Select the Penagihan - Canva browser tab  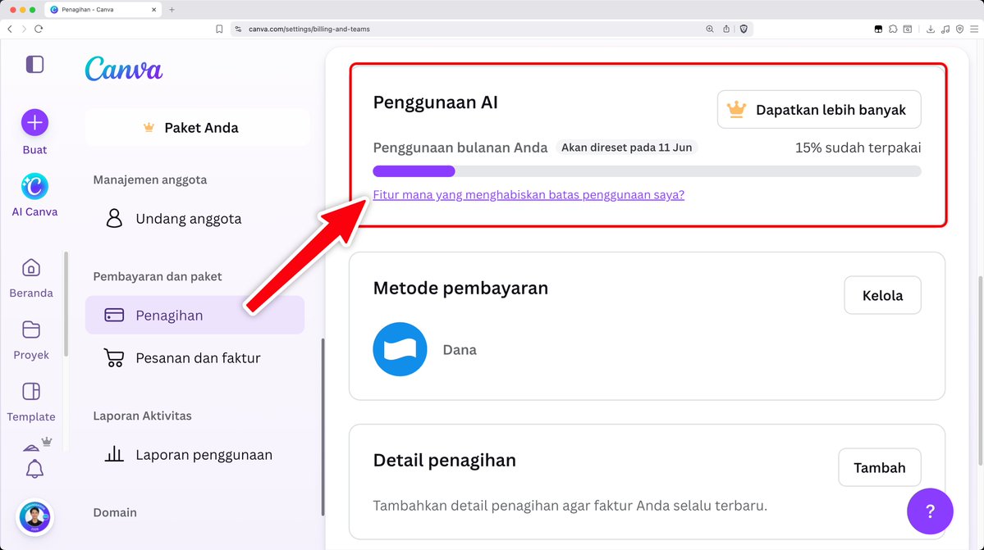(103, 9)
